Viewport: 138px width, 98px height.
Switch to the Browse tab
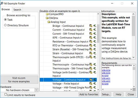6,9
